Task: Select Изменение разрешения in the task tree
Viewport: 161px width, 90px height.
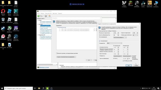Action: 45,25
